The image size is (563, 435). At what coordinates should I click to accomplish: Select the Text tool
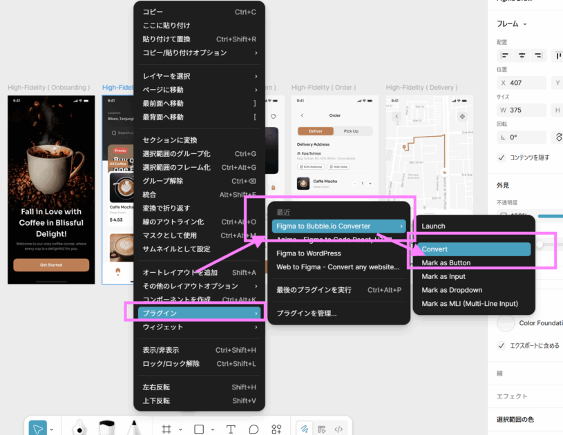(231, 429)
